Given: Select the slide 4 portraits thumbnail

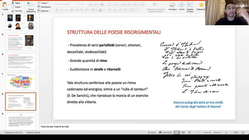Looking at the screenshot, I should click(x=21, y=22).
